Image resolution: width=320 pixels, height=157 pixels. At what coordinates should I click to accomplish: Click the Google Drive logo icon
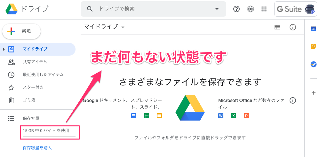11,9
